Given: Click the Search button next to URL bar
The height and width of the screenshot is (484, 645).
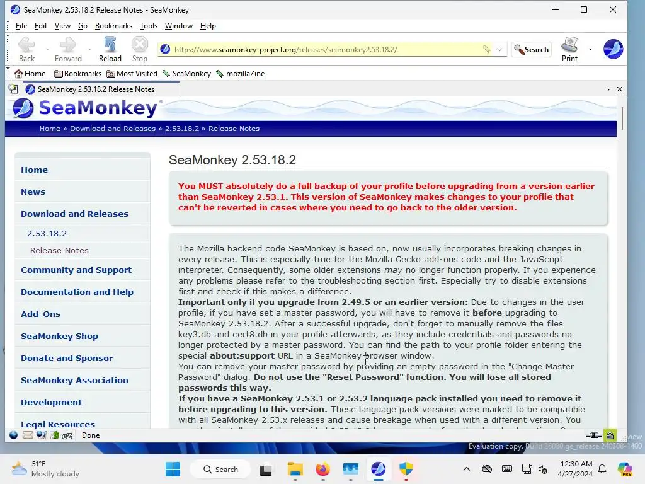Looking at the screenshot, I should tap(532, 49).
